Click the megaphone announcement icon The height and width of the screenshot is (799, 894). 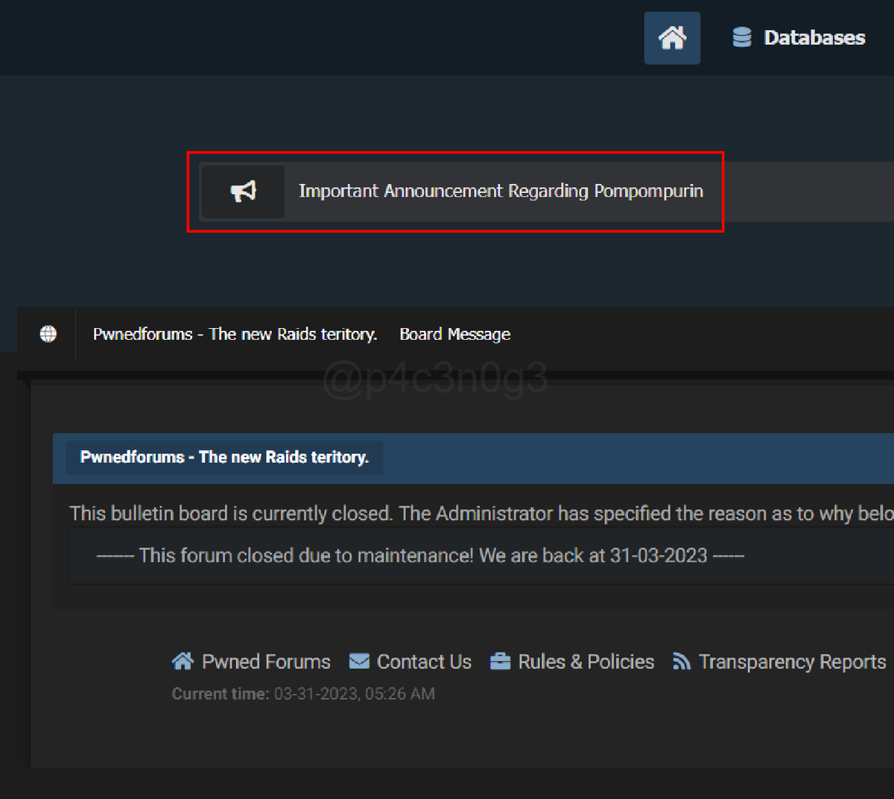pos(244,192)
